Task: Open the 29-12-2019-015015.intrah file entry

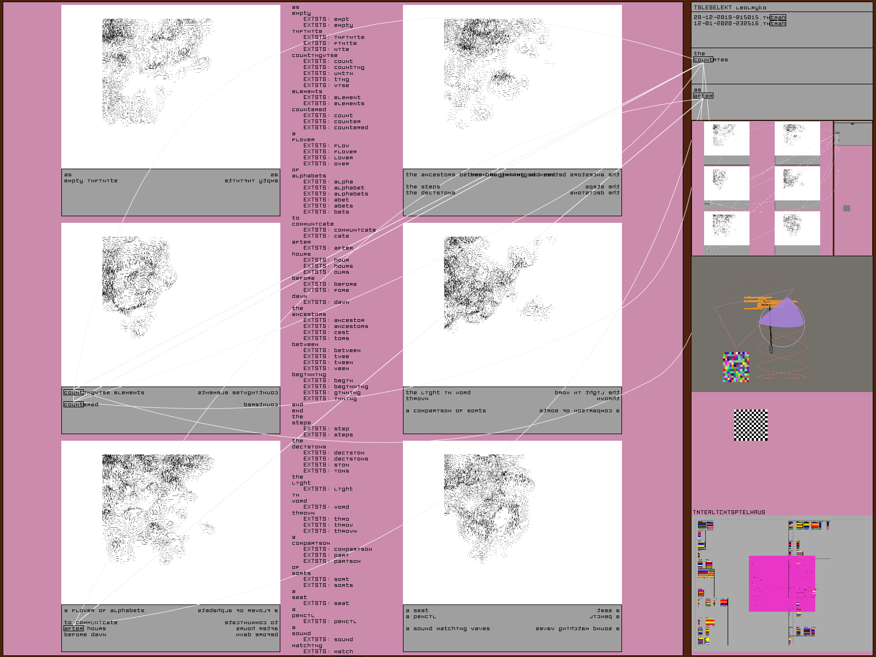Action: 739,18
